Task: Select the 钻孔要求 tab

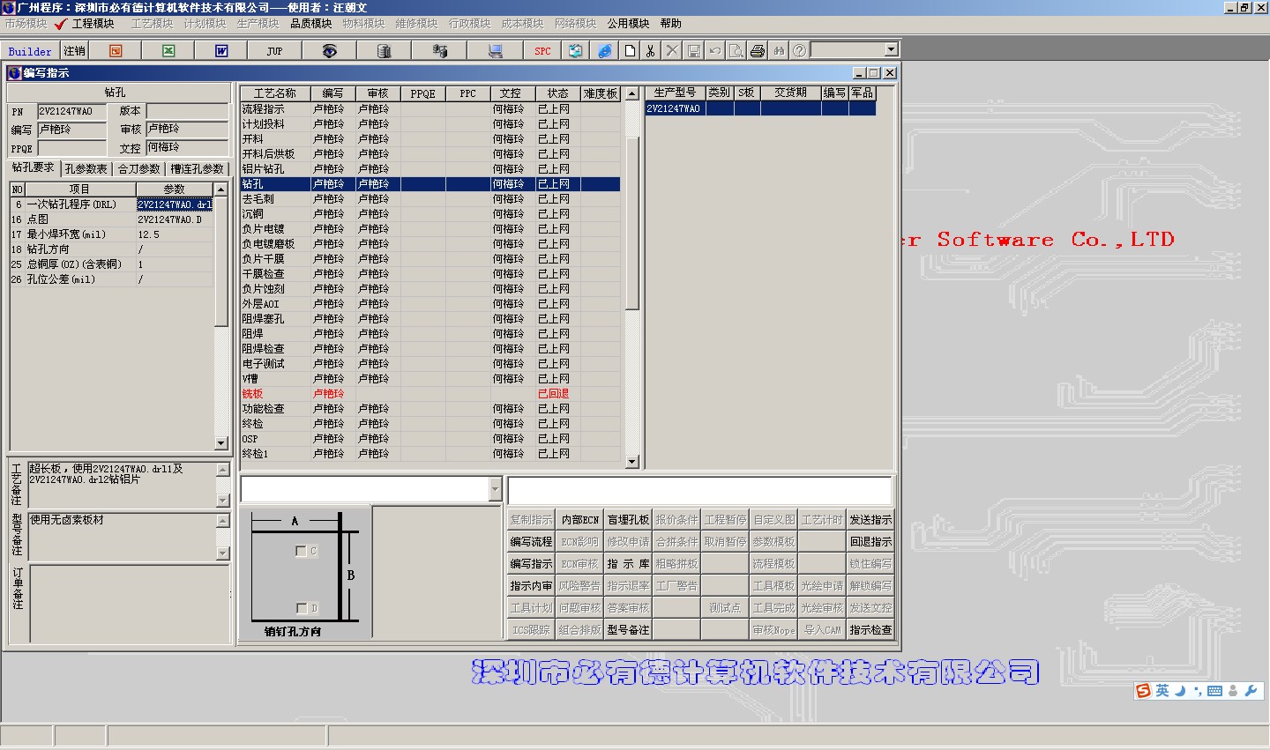Action: click(x=34, y=167)
